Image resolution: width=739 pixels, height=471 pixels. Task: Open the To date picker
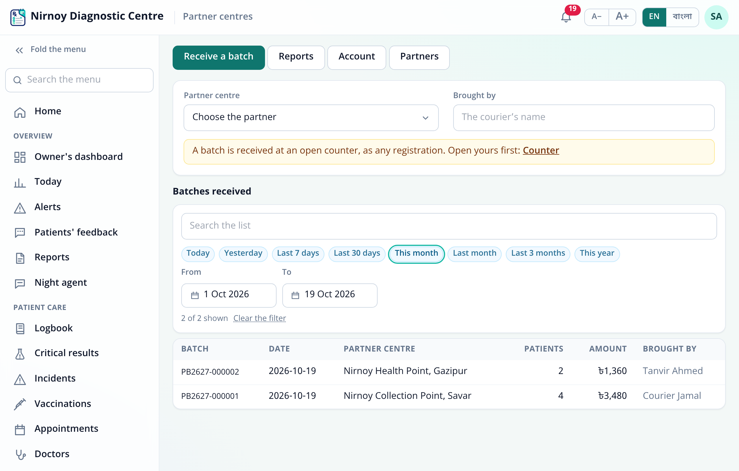point(330,295)
